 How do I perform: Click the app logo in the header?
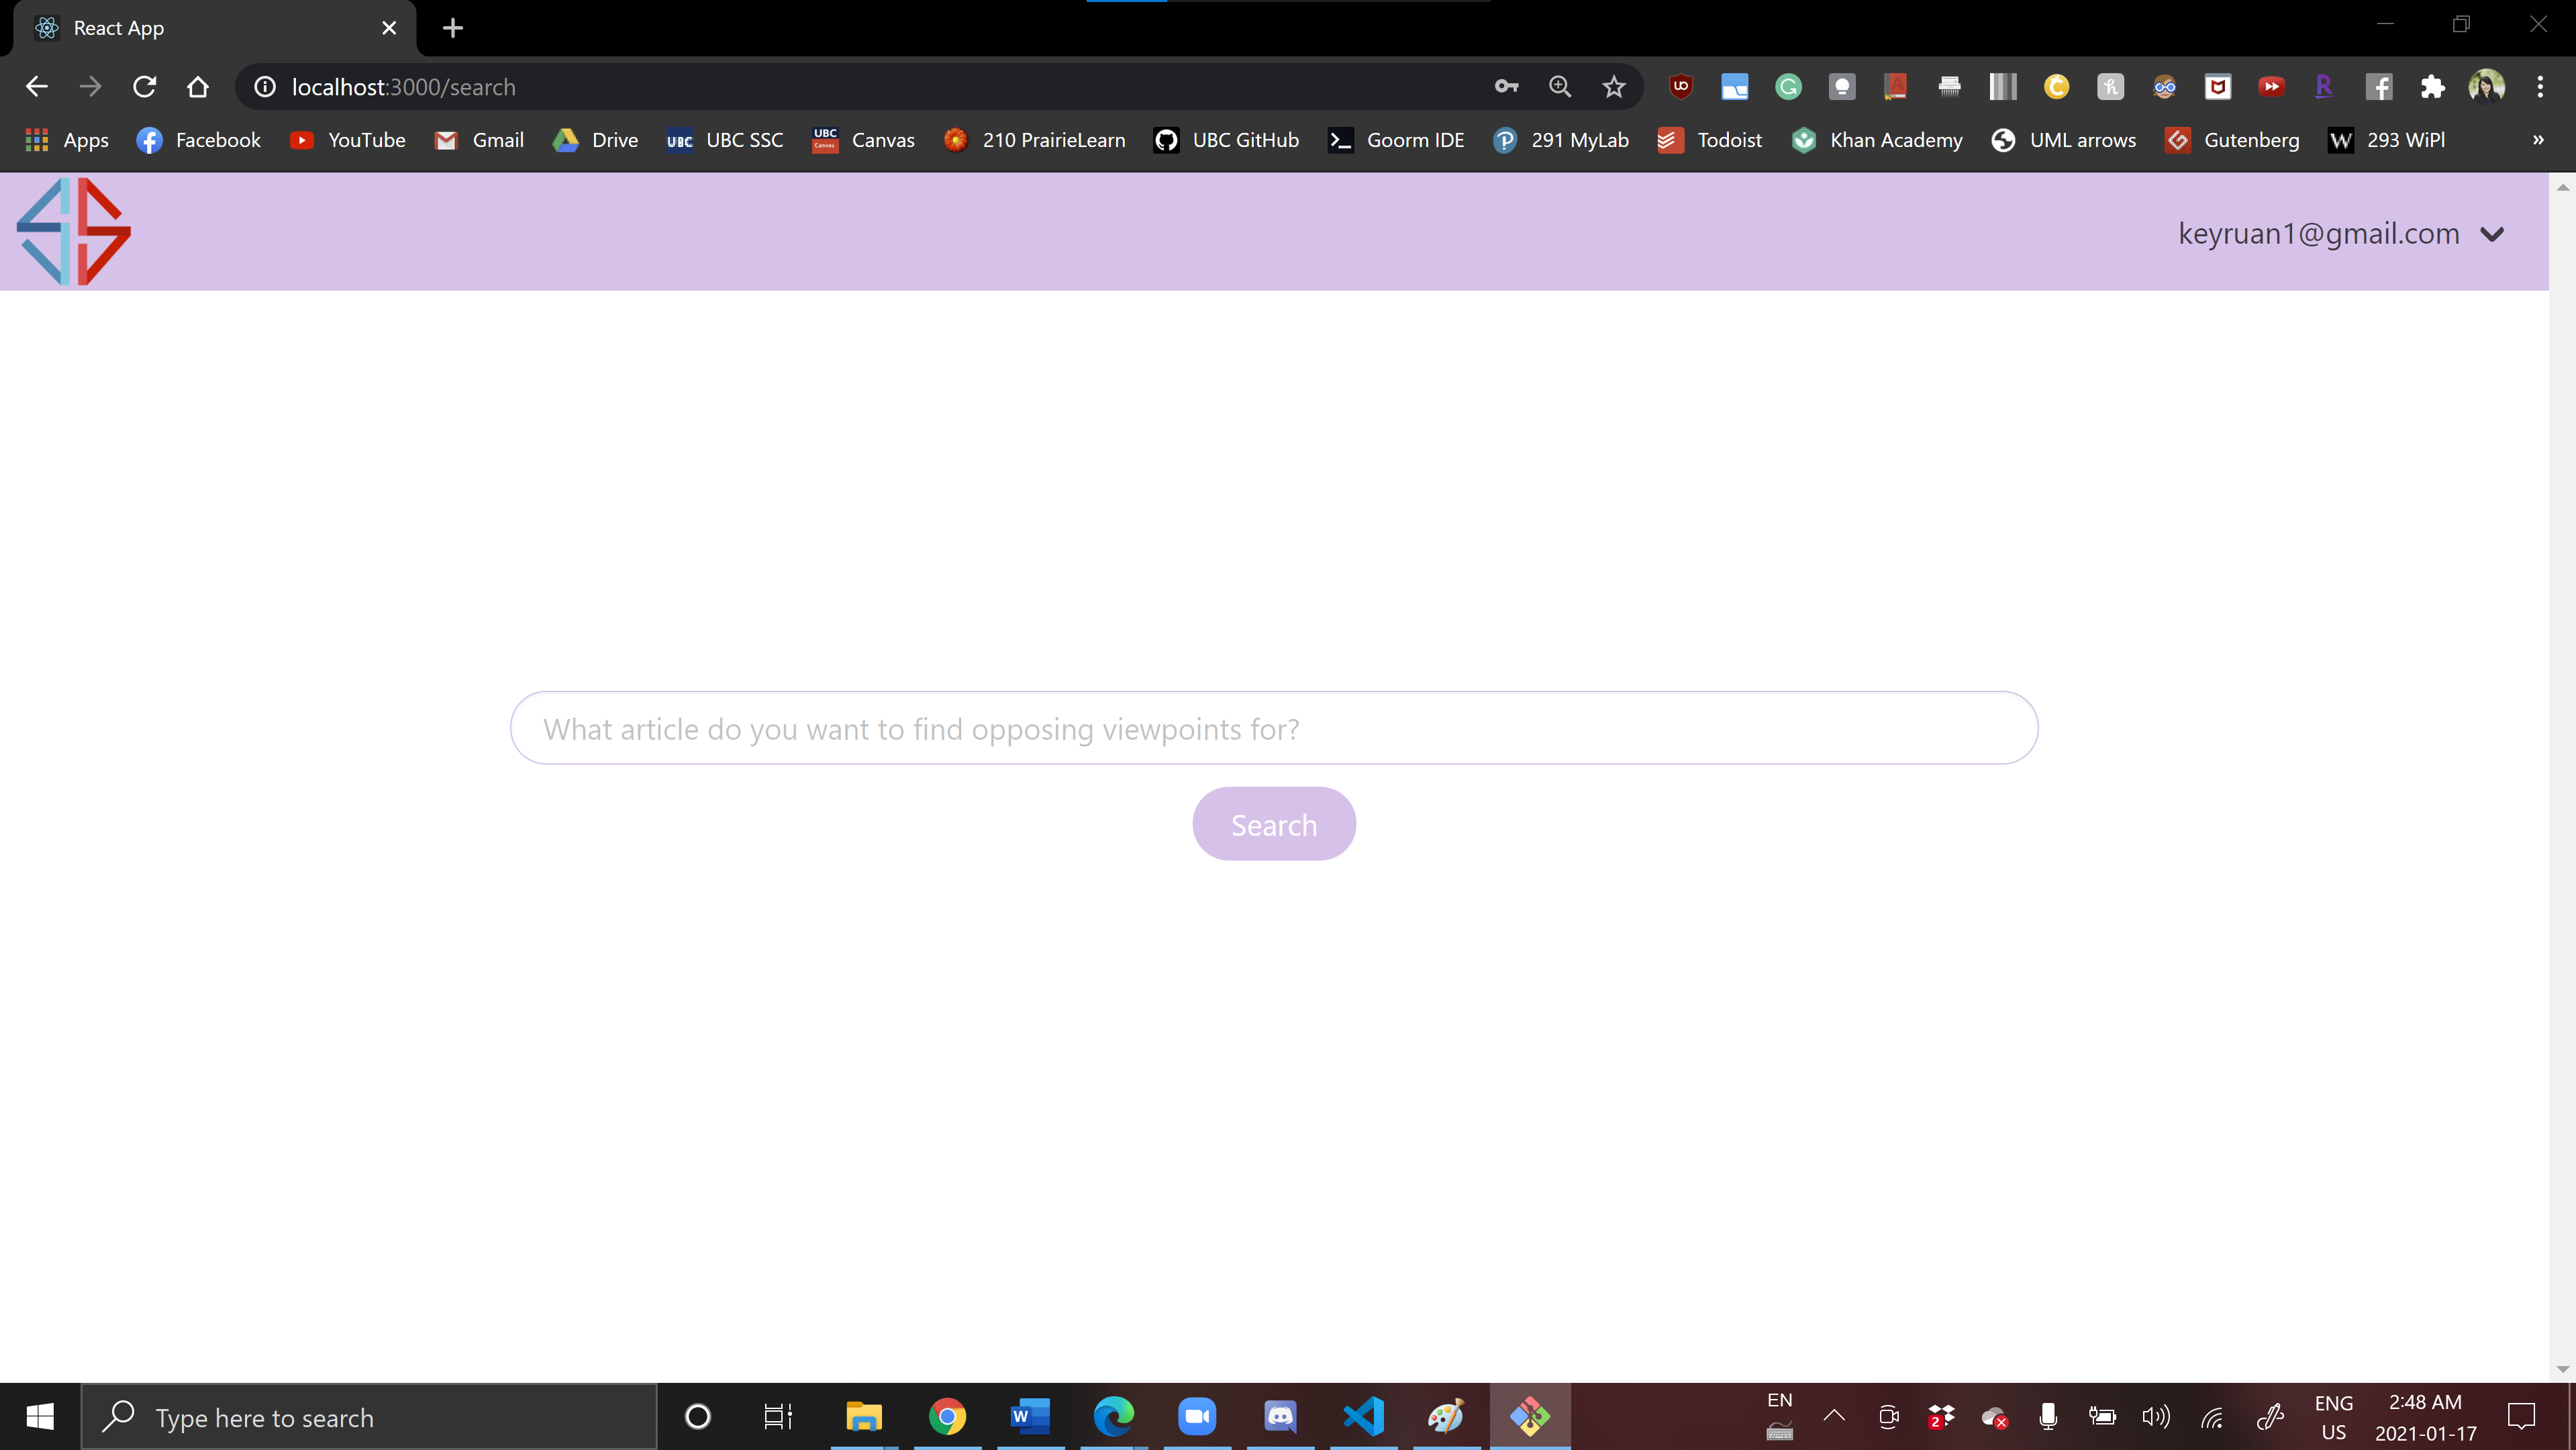pyautogui.click(x=74, y=232)
